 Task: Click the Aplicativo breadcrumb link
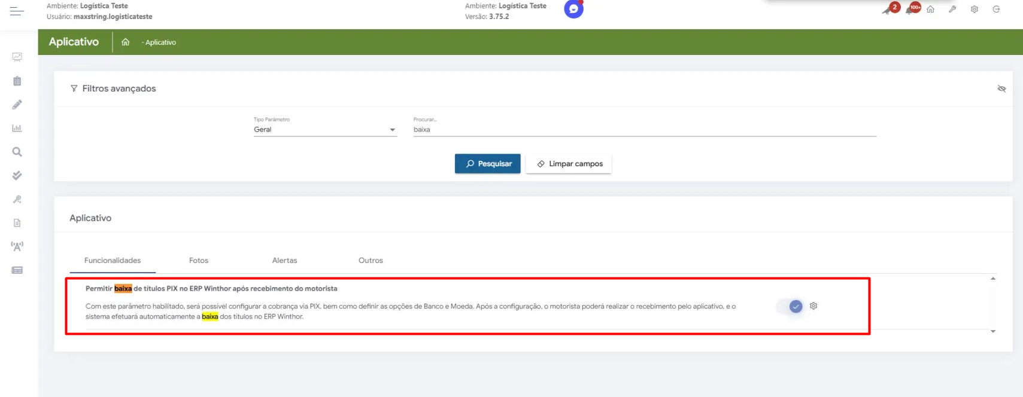click(x=160, y=42)
